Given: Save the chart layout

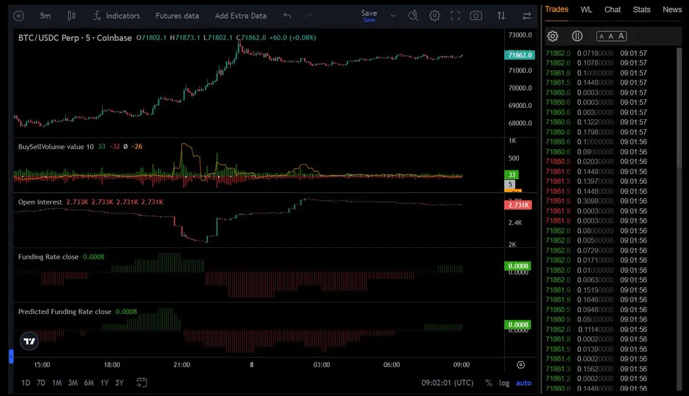Looking at the screenshot, I should coord(369,15).
